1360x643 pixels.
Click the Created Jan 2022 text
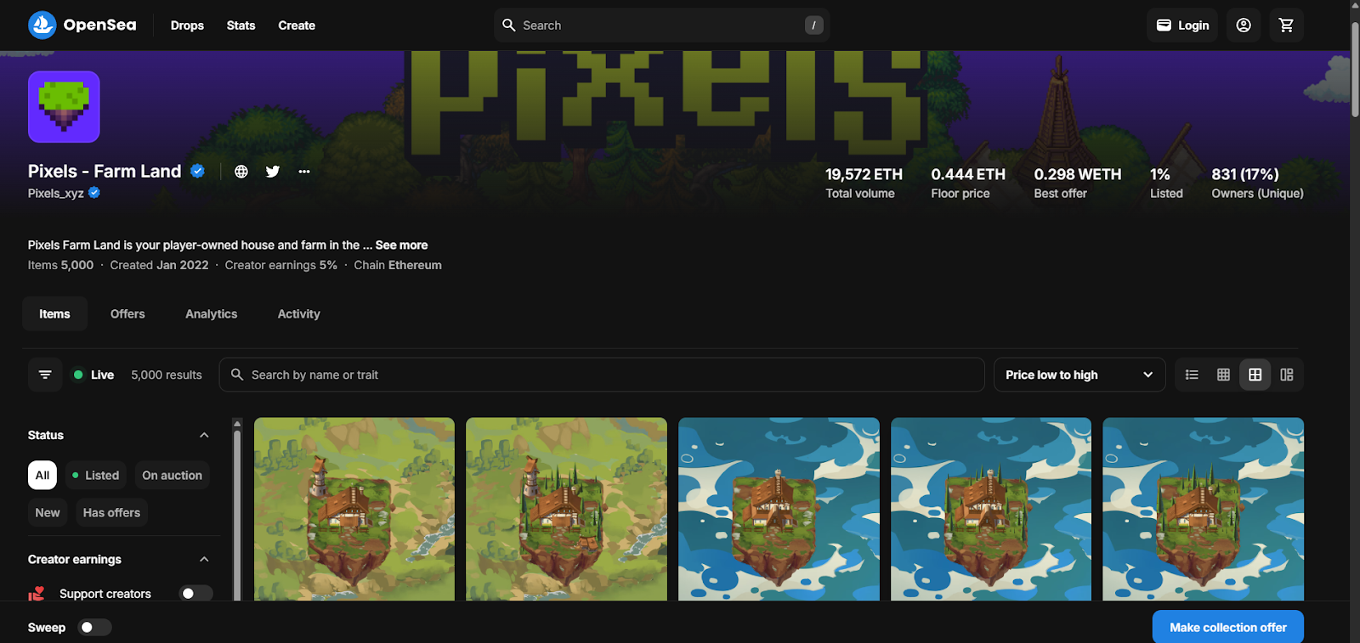[159, 265]
